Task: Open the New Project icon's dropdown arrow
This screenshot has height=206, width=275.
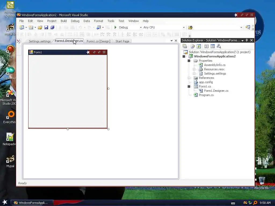Action: pos(26,28)
